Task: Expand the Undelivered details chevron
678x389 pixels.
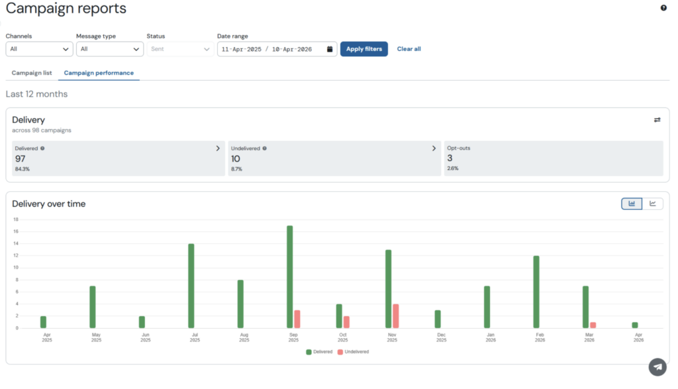Action: tap(434, 148)
